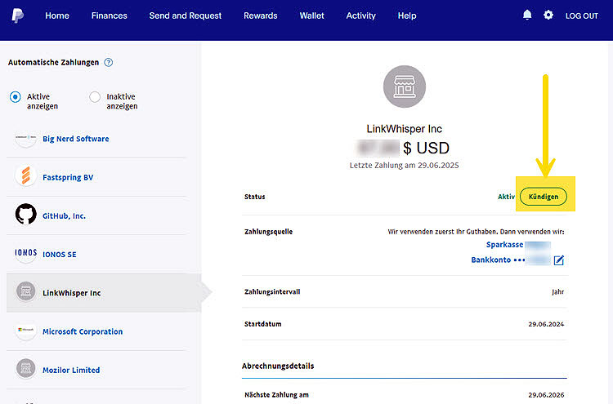Select Aktive anzeigen radio button
The width and height of the screenshot is (613, 404).
click(x=16, y=97)
